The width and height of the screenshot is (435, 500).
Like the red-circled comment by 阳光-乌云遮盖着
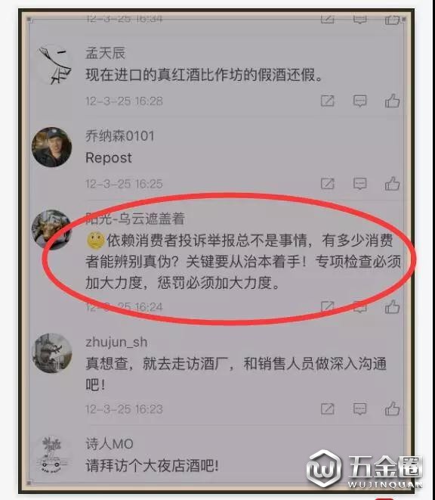(392, 307)
